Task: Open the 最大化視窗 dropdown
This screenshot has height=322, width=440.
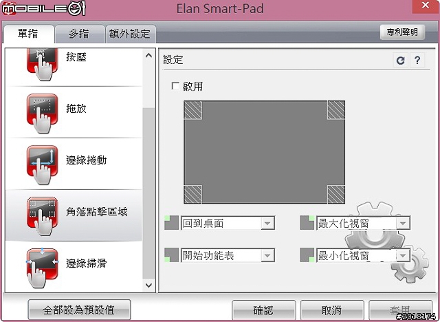Action: (x=364, y=223)
